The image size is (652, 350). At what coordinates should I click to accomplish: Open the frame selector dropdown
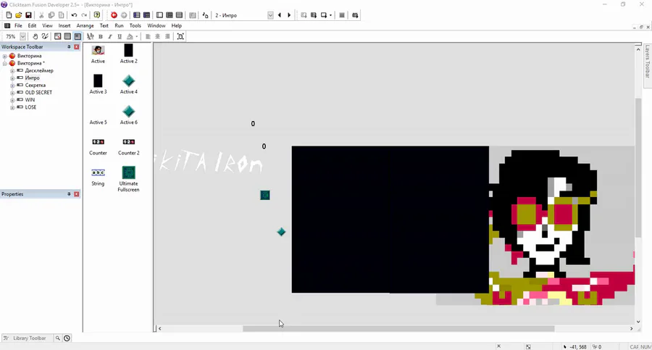point(270,15)
